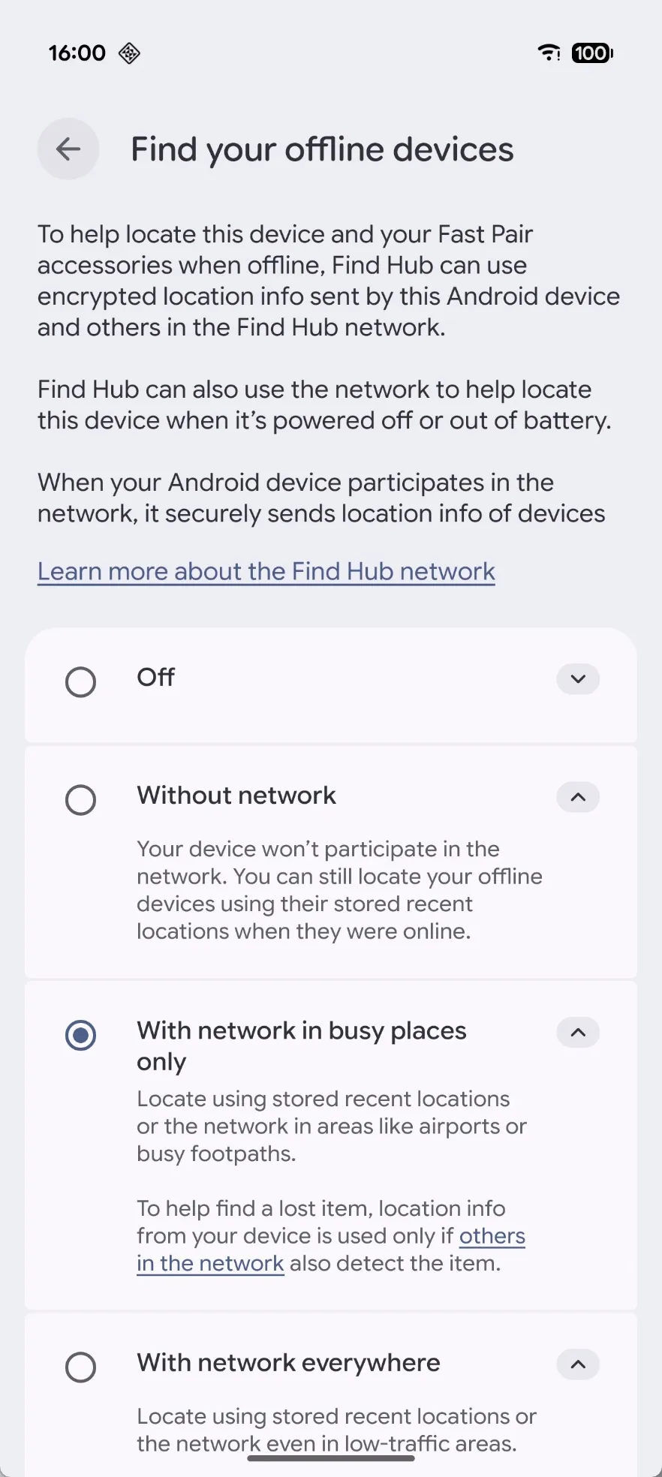Collapse the With network everywhere description
Viewport: 662px width, 1477px height.
pos(578,1364)
